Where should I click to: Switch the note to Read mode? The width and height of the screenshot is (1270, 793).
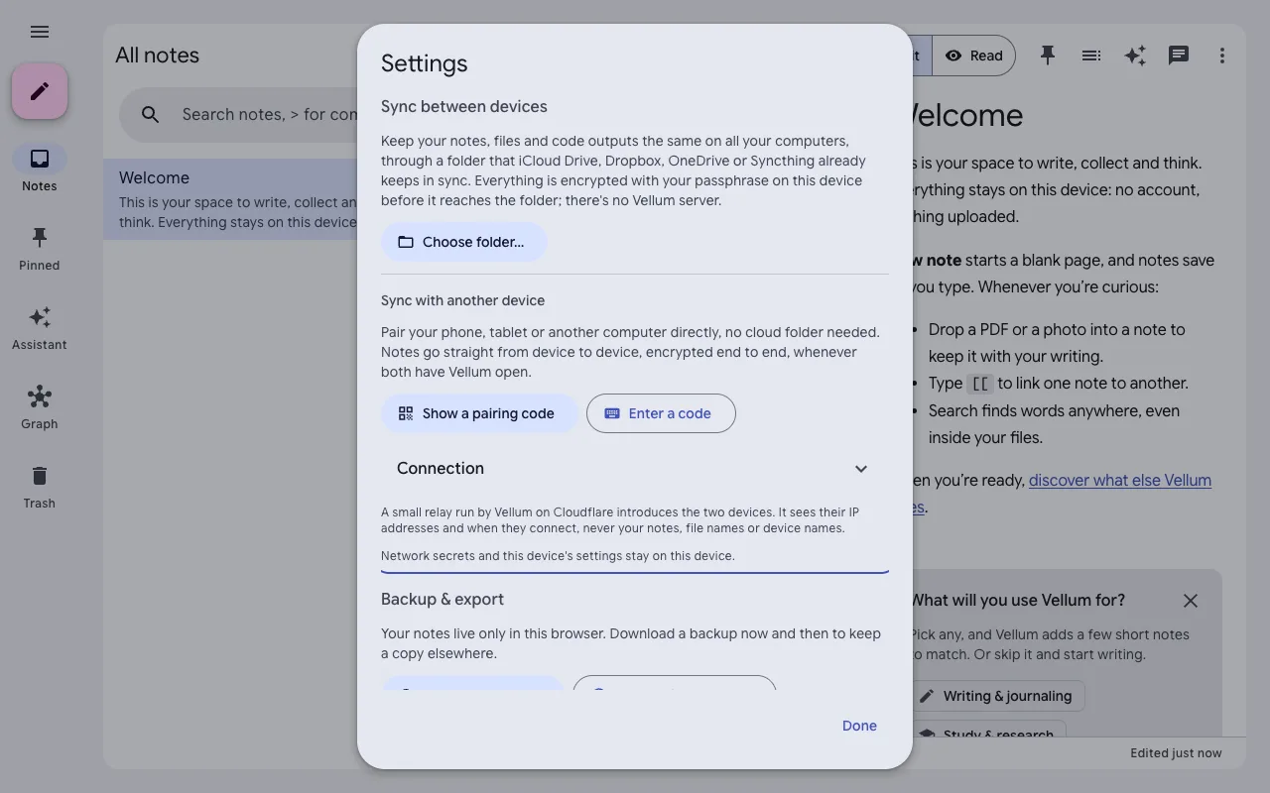point(974,56)
